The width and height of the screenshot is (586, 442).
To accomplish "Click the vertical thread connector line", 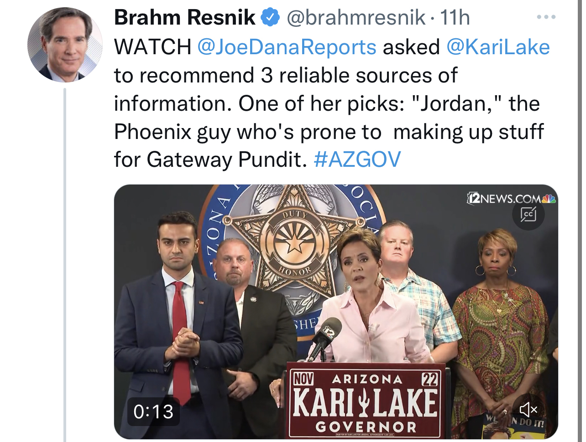I will pyautogui.click(x=65, y=264).
